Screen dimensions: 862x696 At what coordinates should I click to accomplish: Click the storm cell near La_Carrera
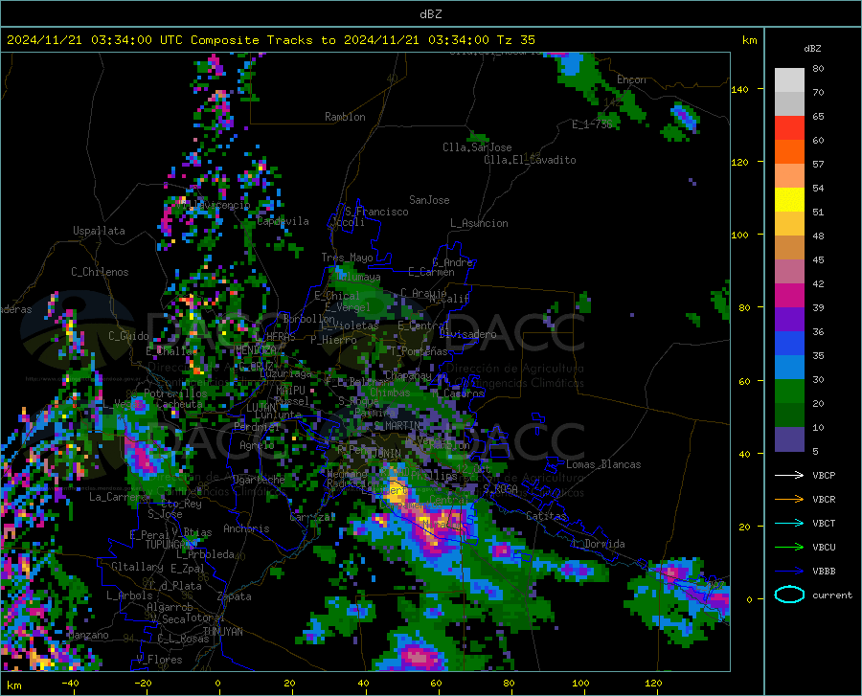pos(142,456)
